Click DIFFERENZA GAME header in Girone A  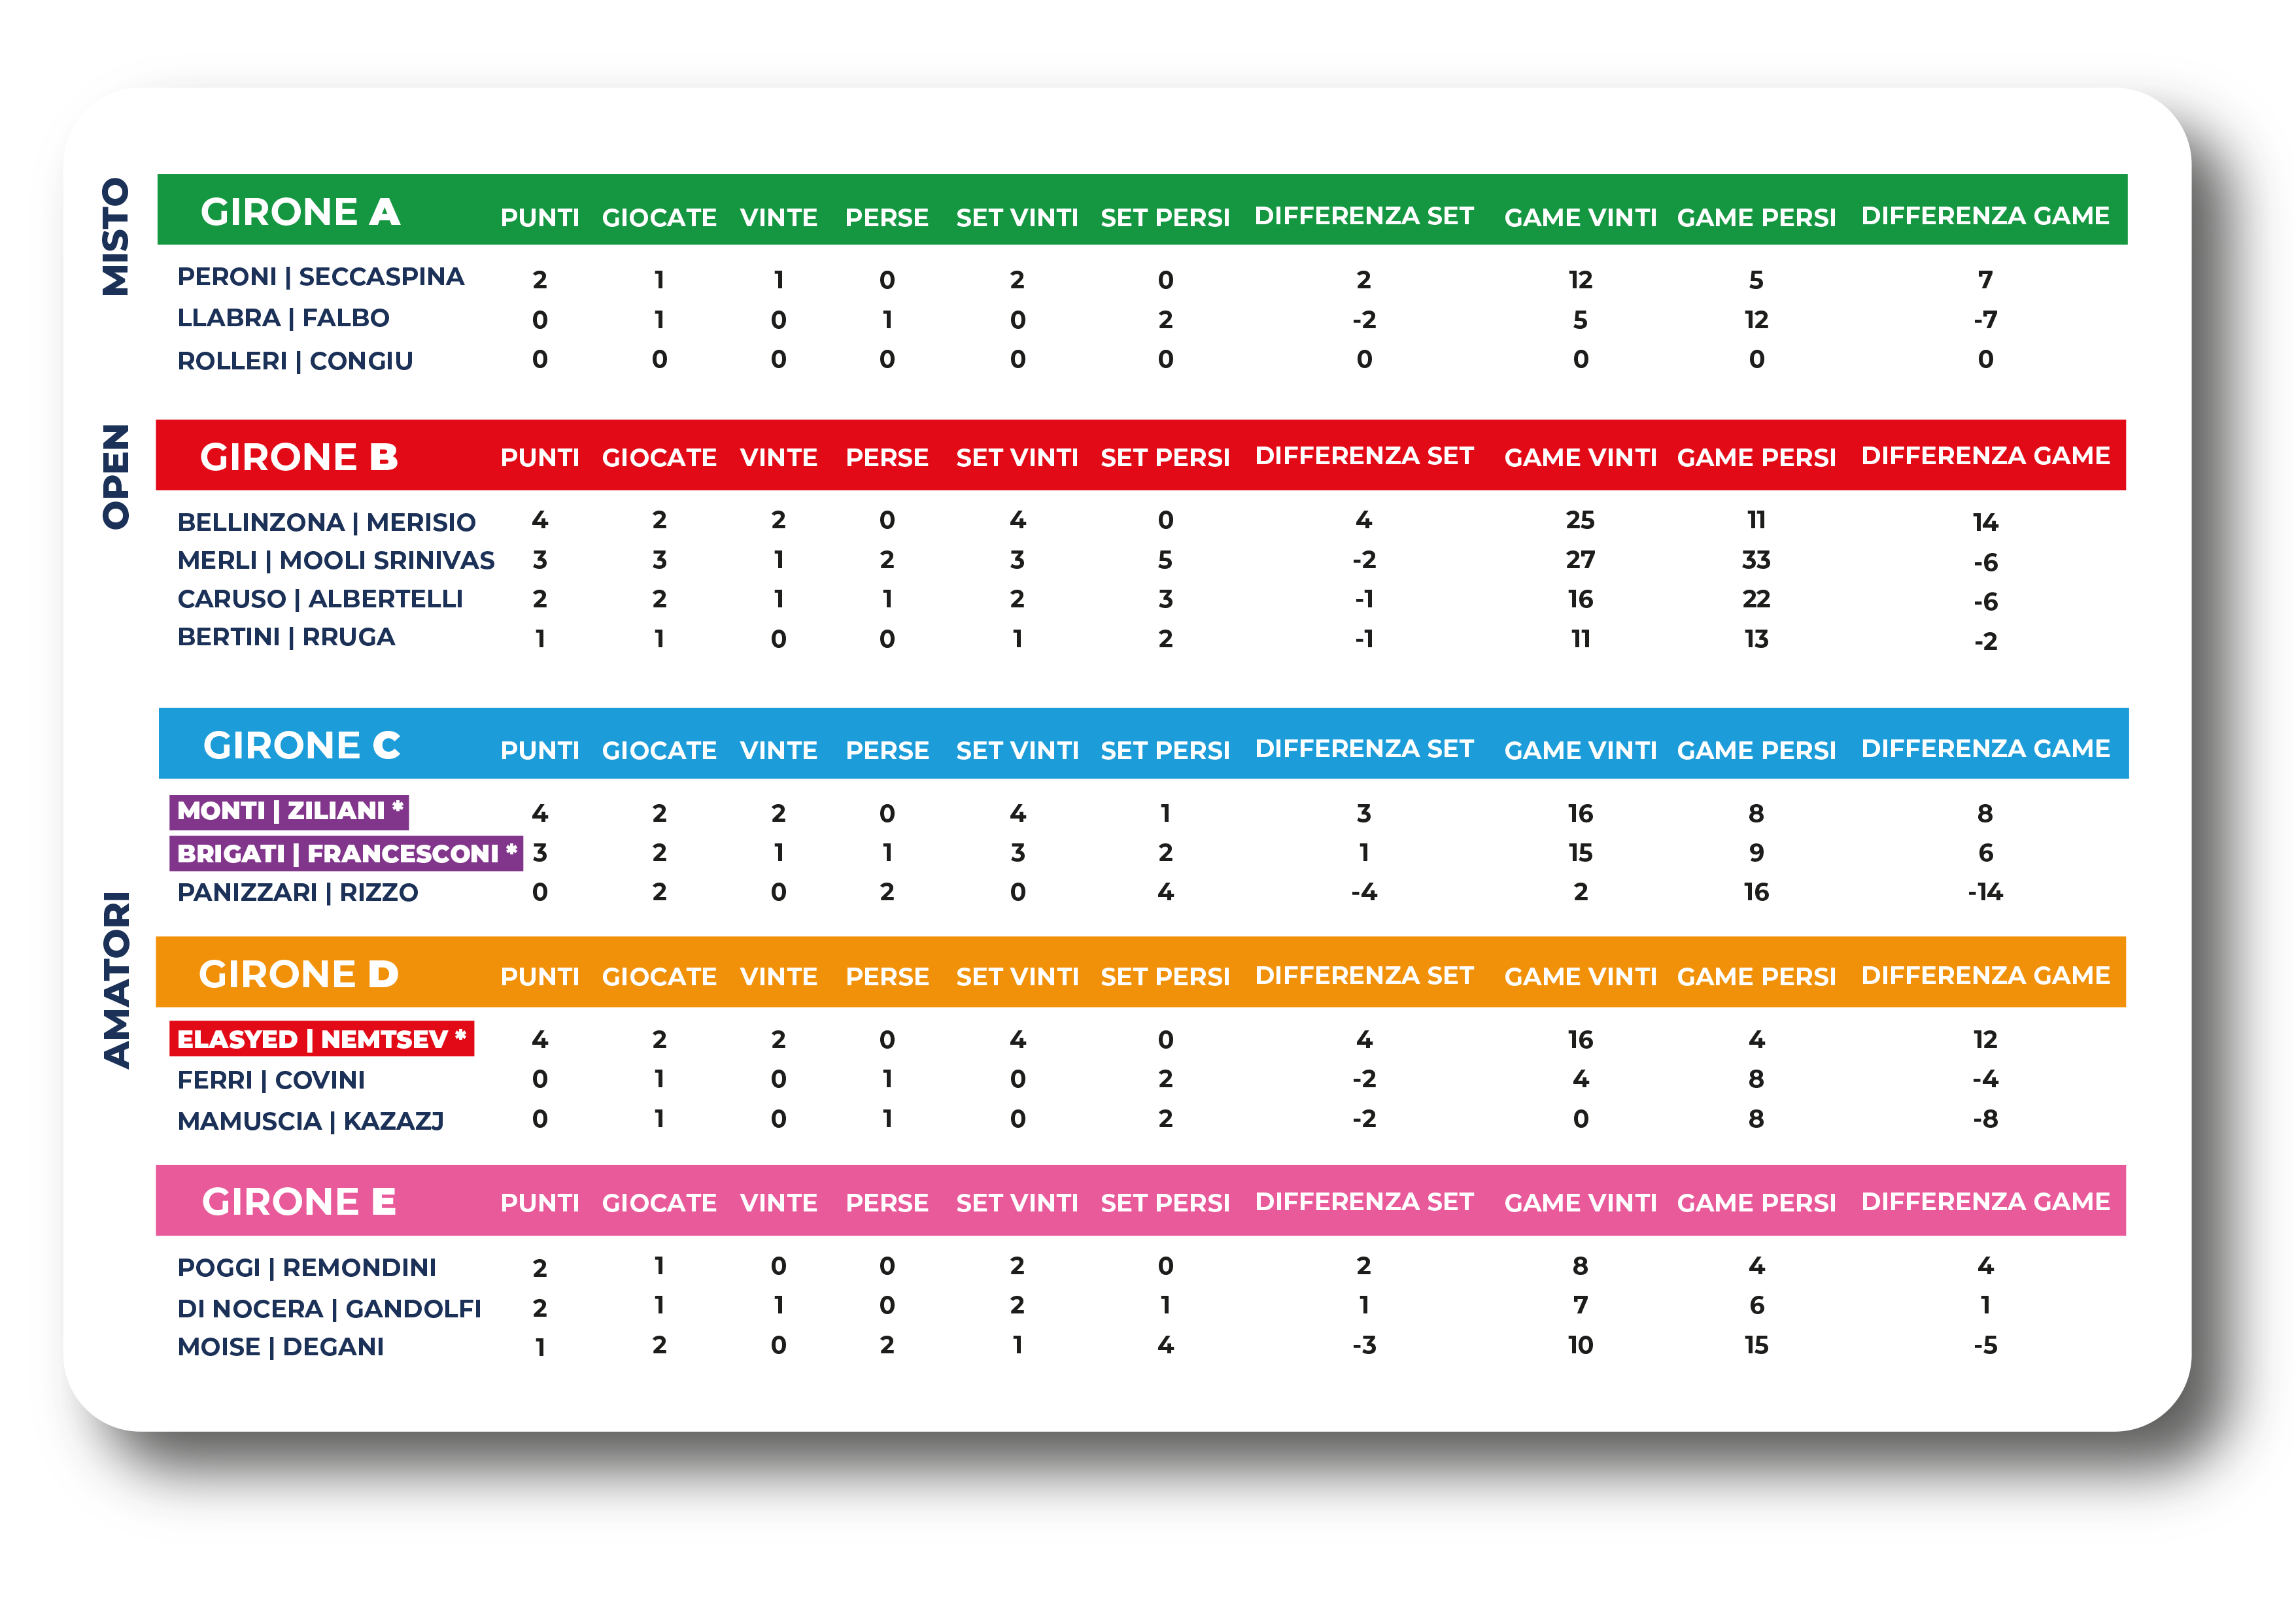(1985, 216)
